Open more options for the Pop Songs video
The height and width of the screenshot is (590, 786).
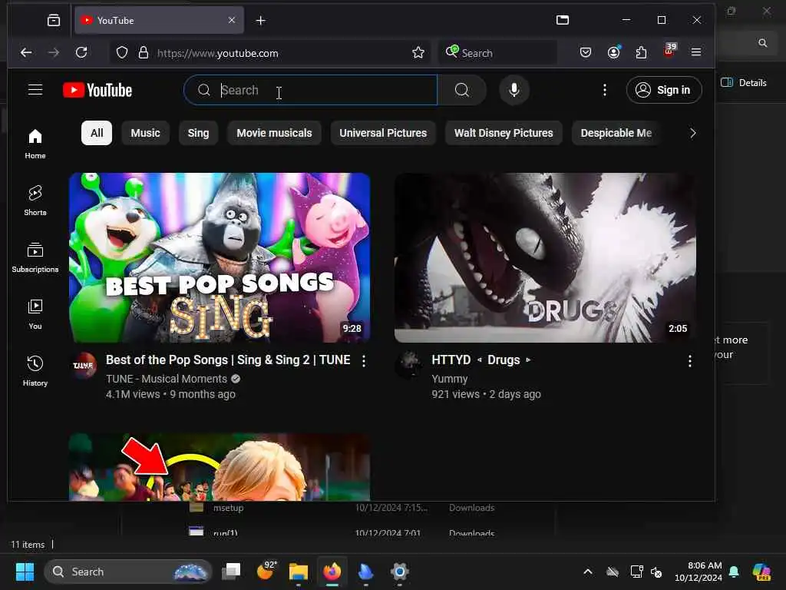tap(364, 361)
